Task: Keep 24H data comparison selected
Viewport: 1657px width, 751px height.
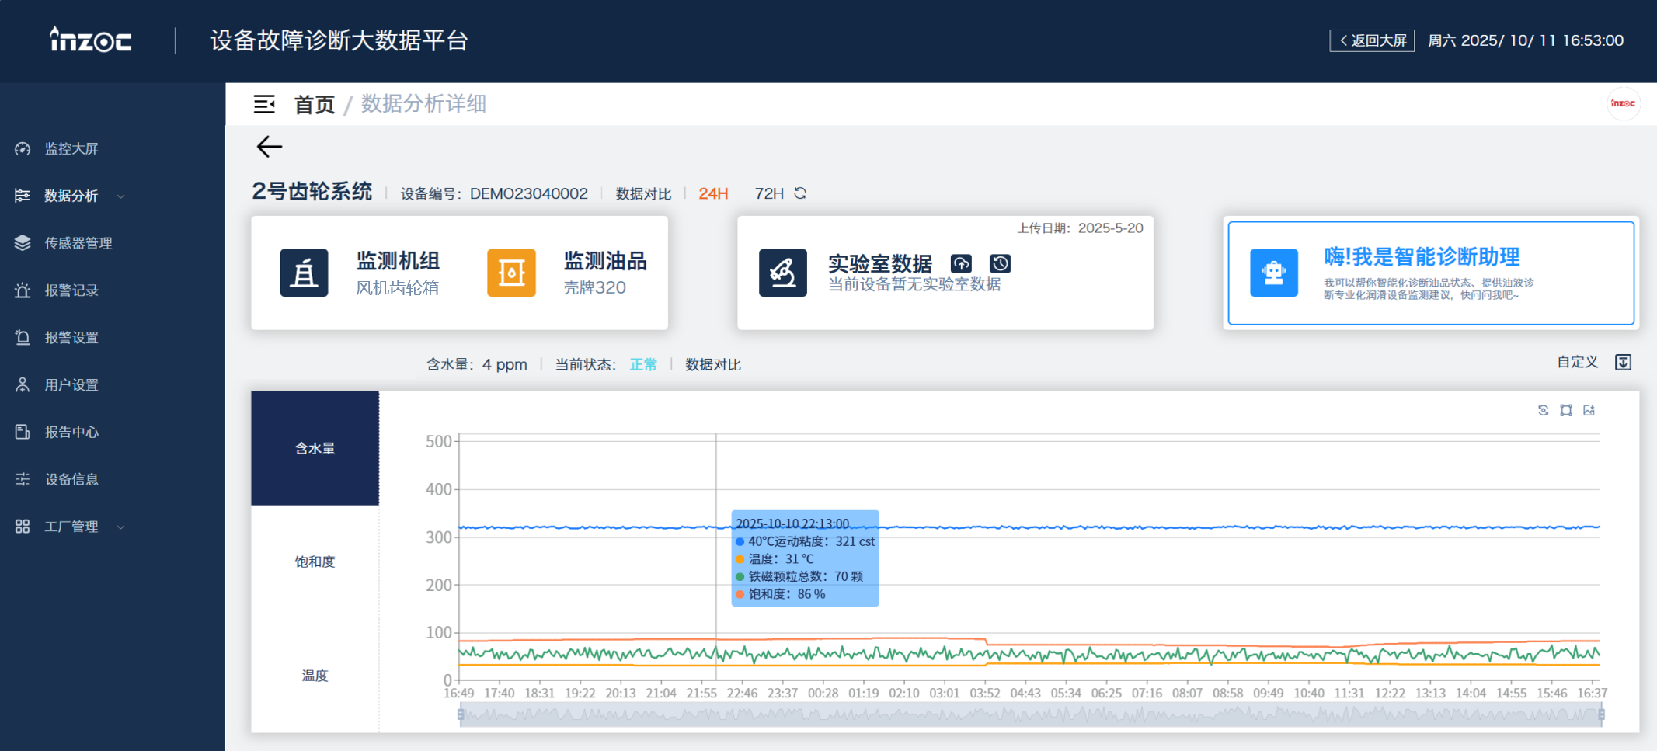Action: [712, 193]
